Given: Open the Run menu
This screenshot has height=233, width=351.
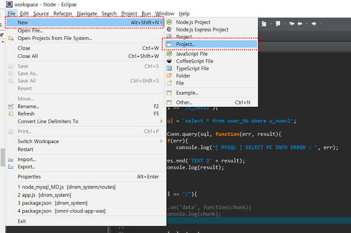Looking at the screenshot, I should click(146, 14).
